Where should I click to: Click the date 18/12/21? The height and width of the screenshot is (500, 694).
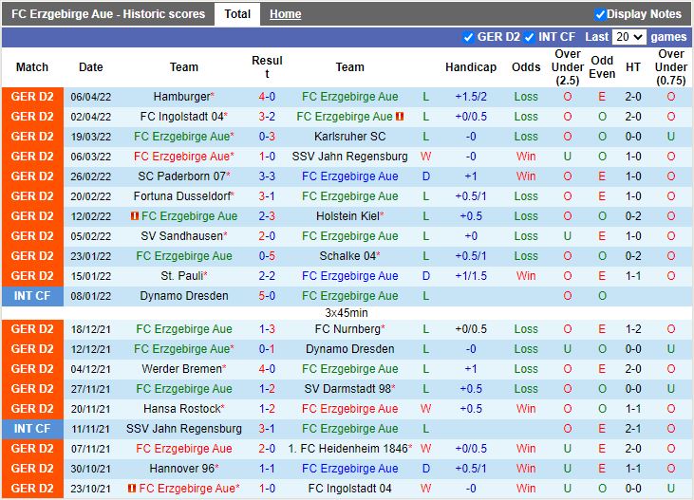click(x=91, y=329)
